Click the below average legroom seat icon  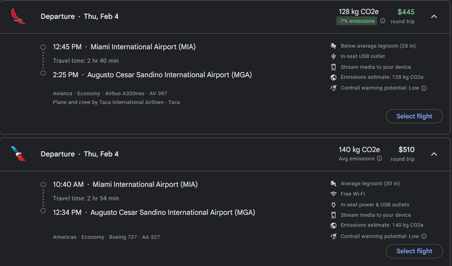click(334, 46)
